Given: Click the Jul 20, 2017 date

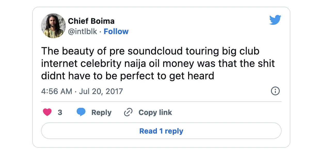Looking at the screenshot, I should point(101,91).
